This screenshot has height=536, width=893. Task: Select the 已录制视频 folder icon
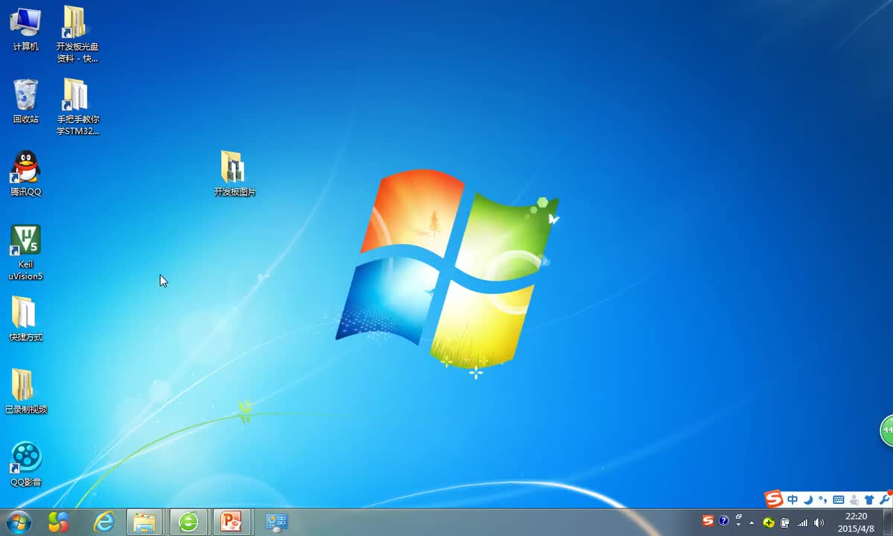pyautogui.click(x=26, y=391)
